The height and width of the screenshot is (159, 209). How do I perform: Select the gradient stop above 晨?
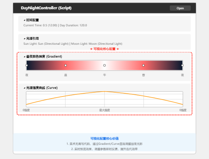65,65
